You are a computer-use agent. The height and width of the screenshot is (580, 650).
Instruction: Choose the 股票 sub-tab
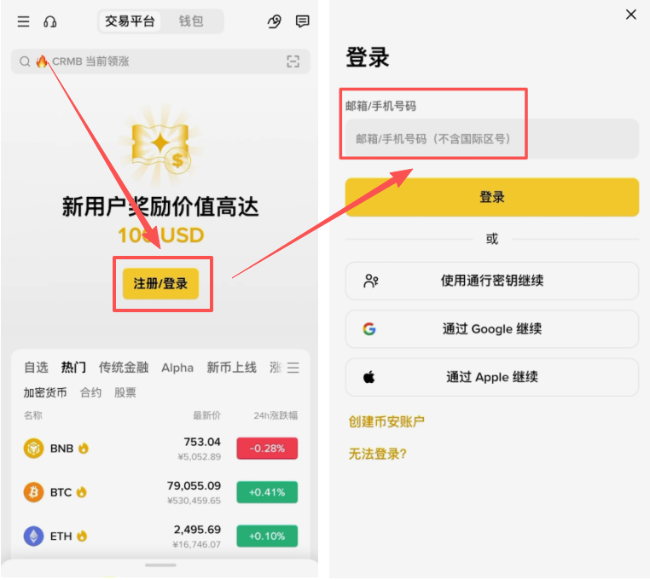pos(125,392)
